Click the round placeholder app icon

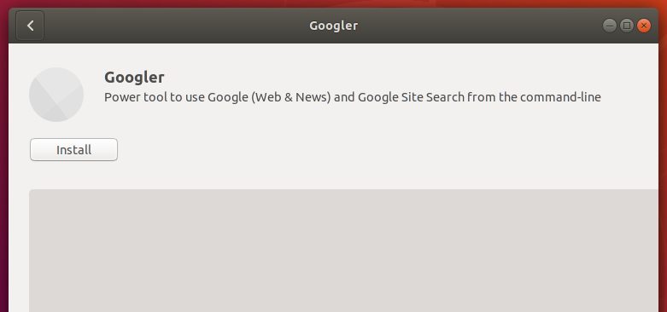[56, 95]
